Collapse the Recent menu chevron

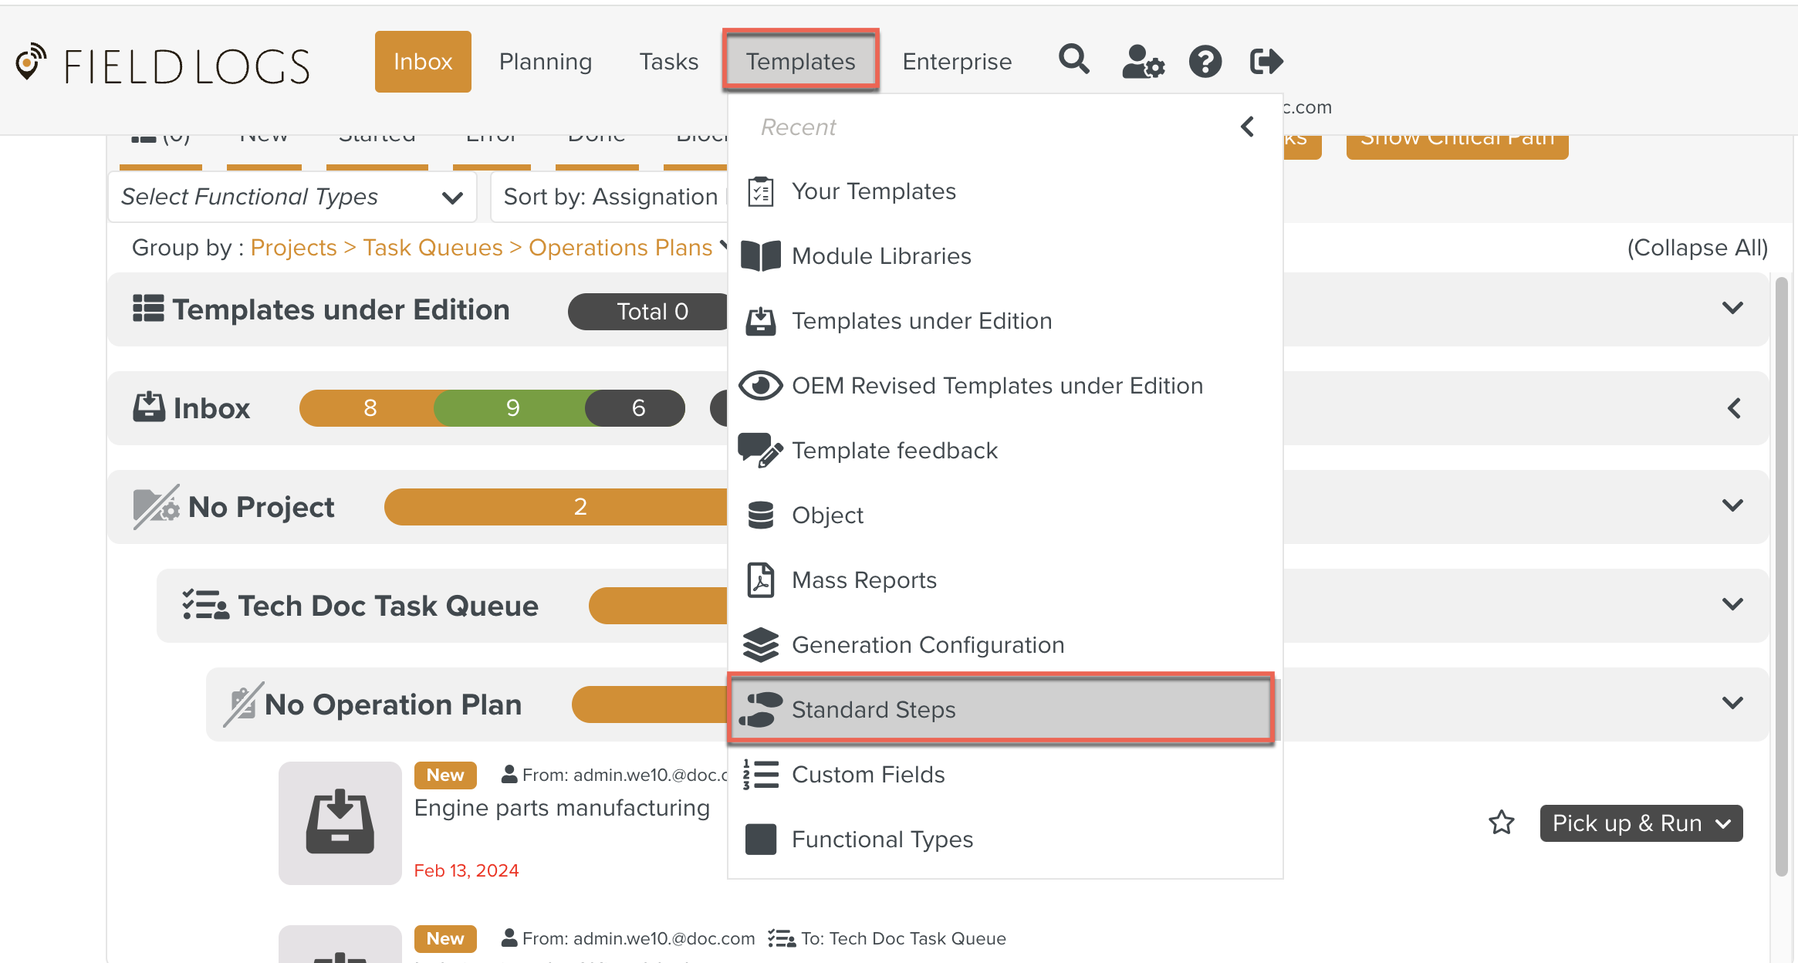point(1247,127)
